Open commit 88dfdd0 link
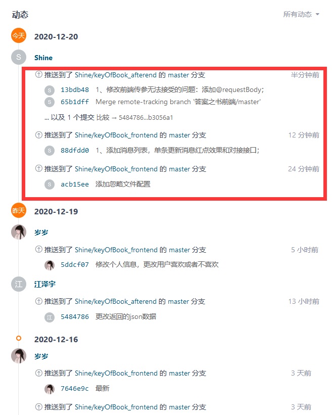The image size is (334, 415). (75, 150)
